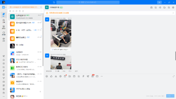This screenshot has height=99, width=176.
Task: Dismiss the live broadcast notification banner
Action: click(x=41, y=7)
